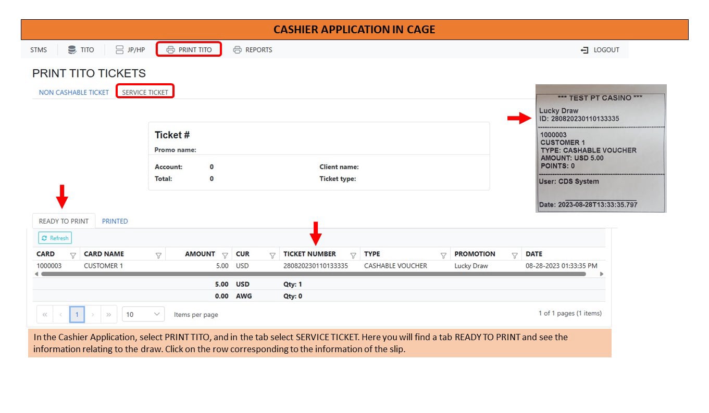Image resolution: width=709 pixels, height=413 pixels.
Task: Open the TITO menu with coin stack icon
Action: coord(81,50)
